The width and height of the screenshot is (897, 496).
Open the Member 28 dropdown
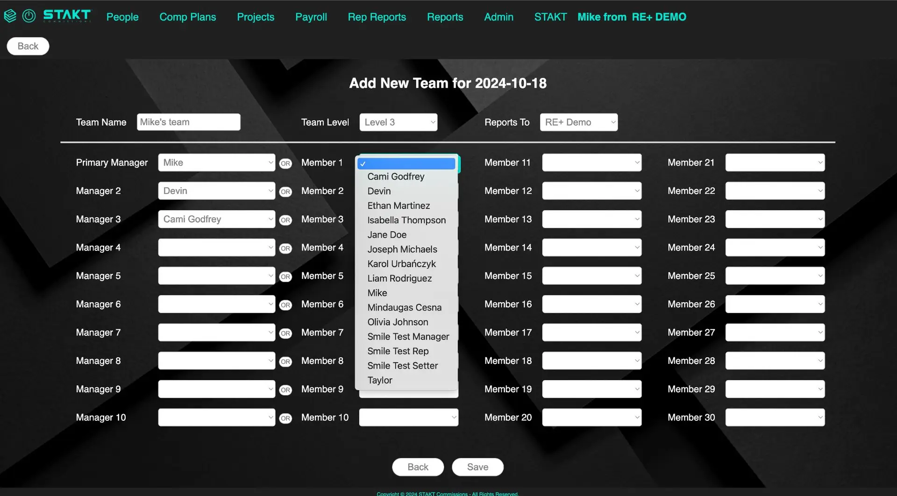pyautogui.click(x=775, y=361)
